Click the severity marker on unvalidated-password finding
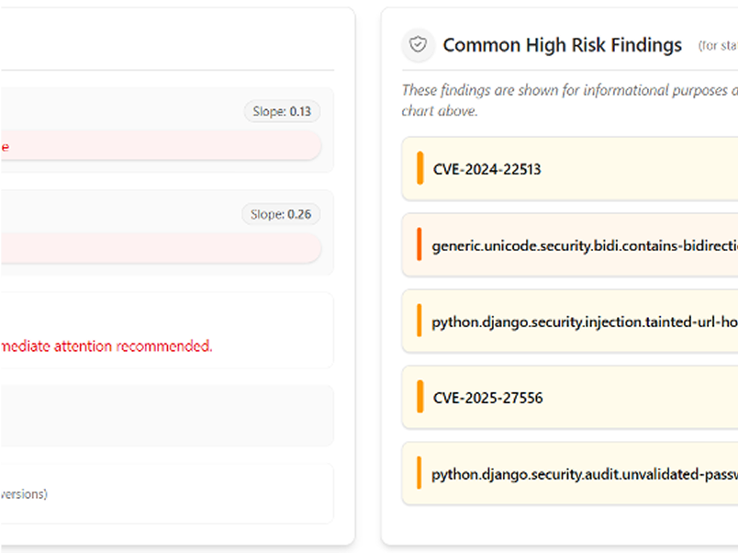This screenshot has height=553, width=738. (419, 474)
